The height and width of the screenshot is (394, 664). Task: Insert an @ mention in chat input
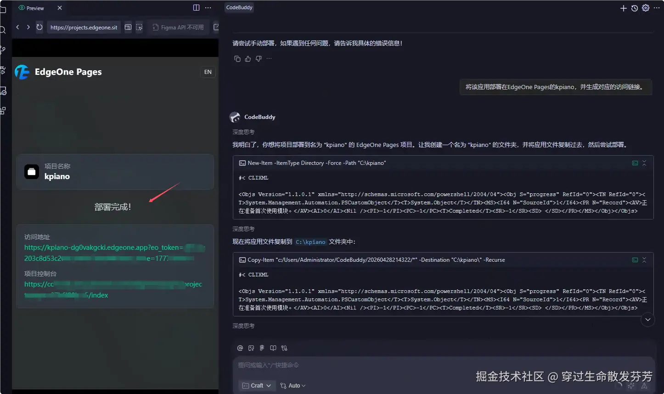click(x=240, y=348)
